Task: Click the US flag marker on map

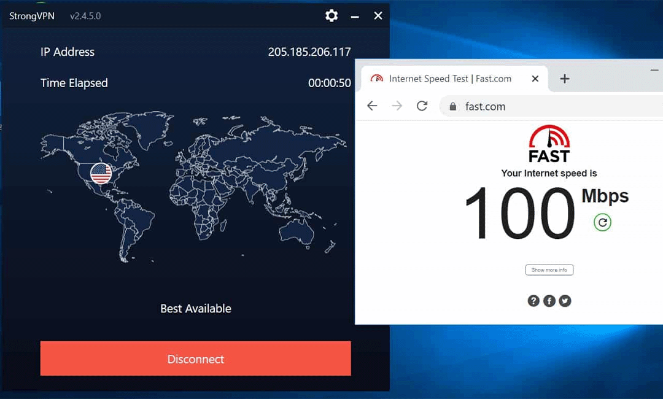Action: [101, 174]
